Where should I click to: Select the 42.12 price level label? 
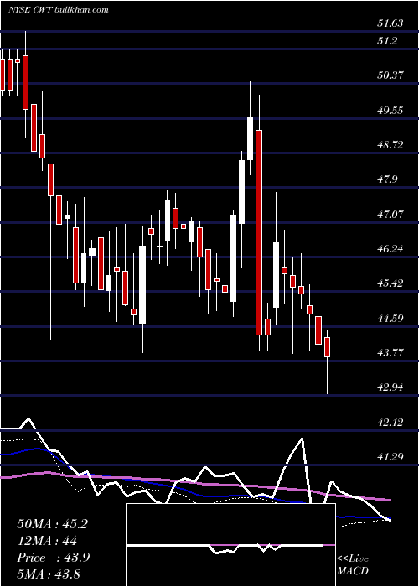391,423
